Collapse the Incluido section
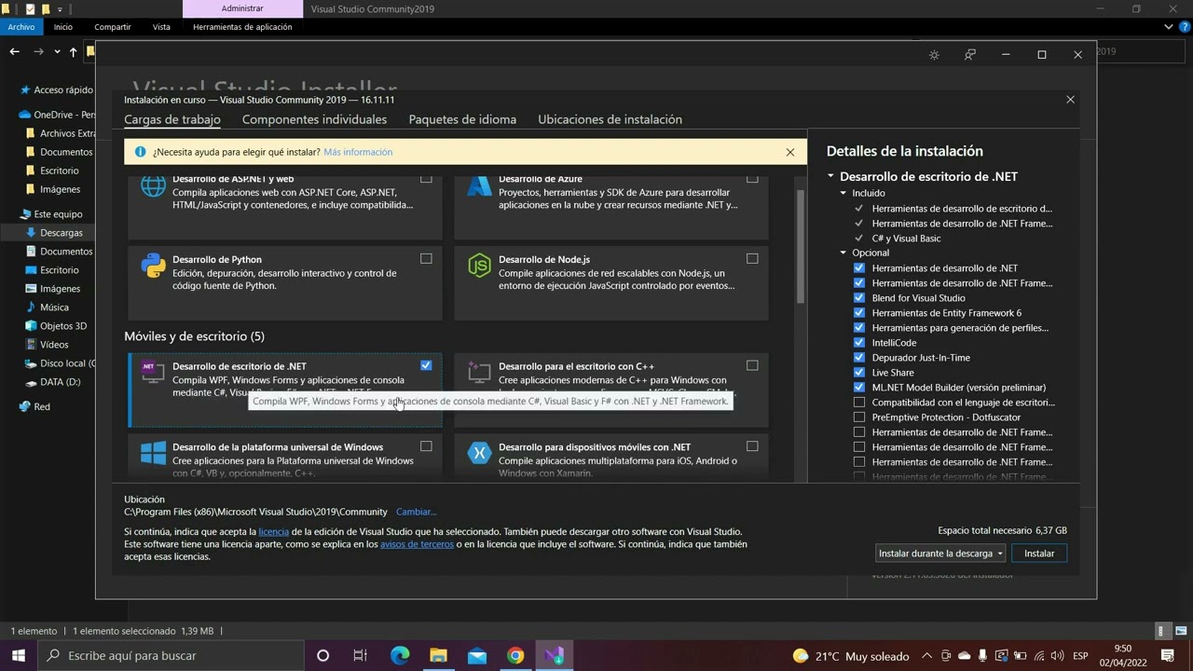 point(843,193)
